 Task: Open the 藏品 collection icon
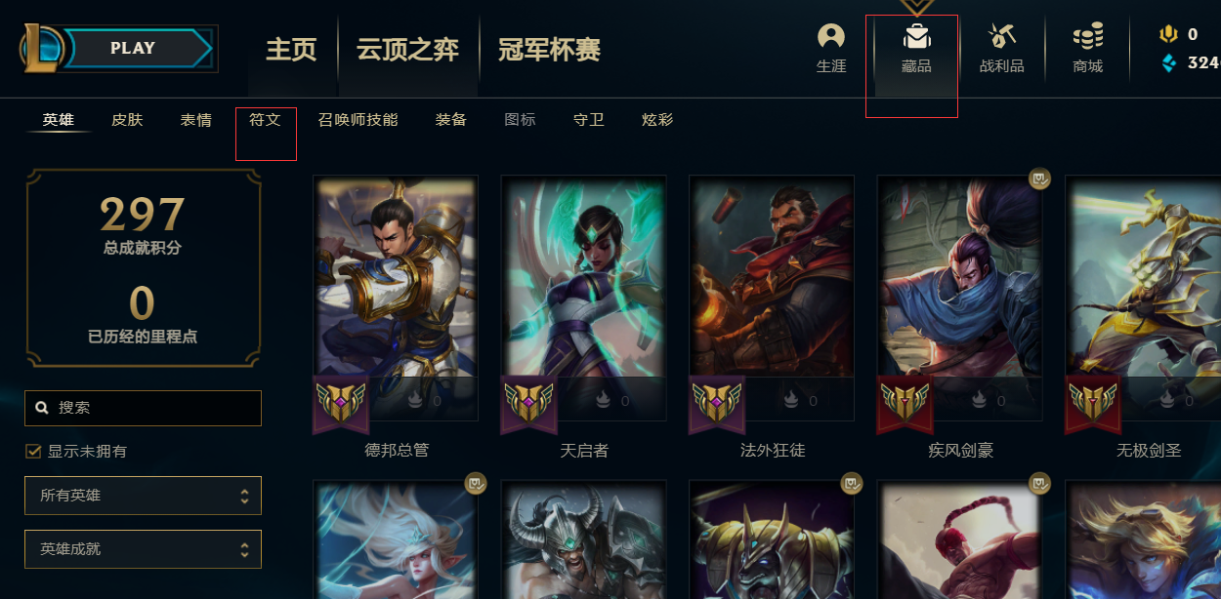916,37
